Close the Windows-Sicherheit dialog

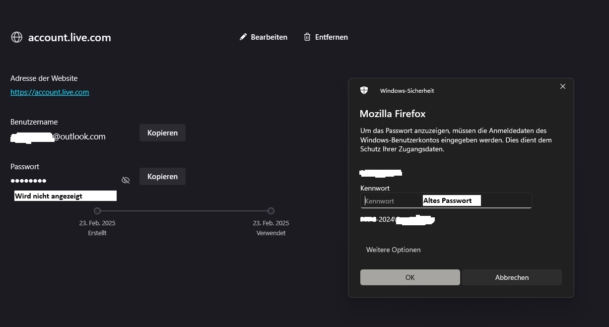coord(562,86)
